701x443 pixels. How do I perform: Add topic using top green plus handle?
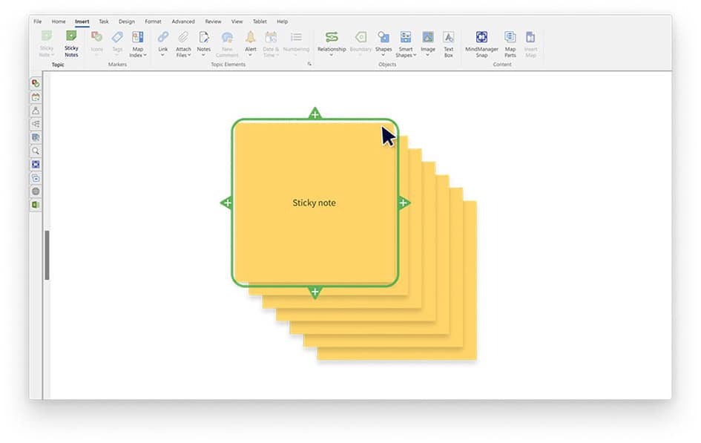[315, 114]
